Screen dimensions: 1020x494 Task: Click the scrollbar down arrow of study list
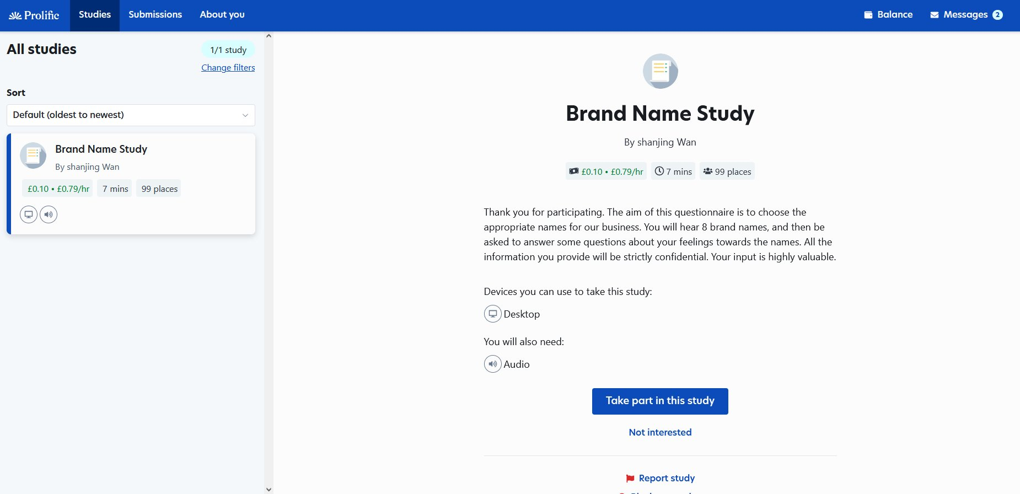[269, 489]
